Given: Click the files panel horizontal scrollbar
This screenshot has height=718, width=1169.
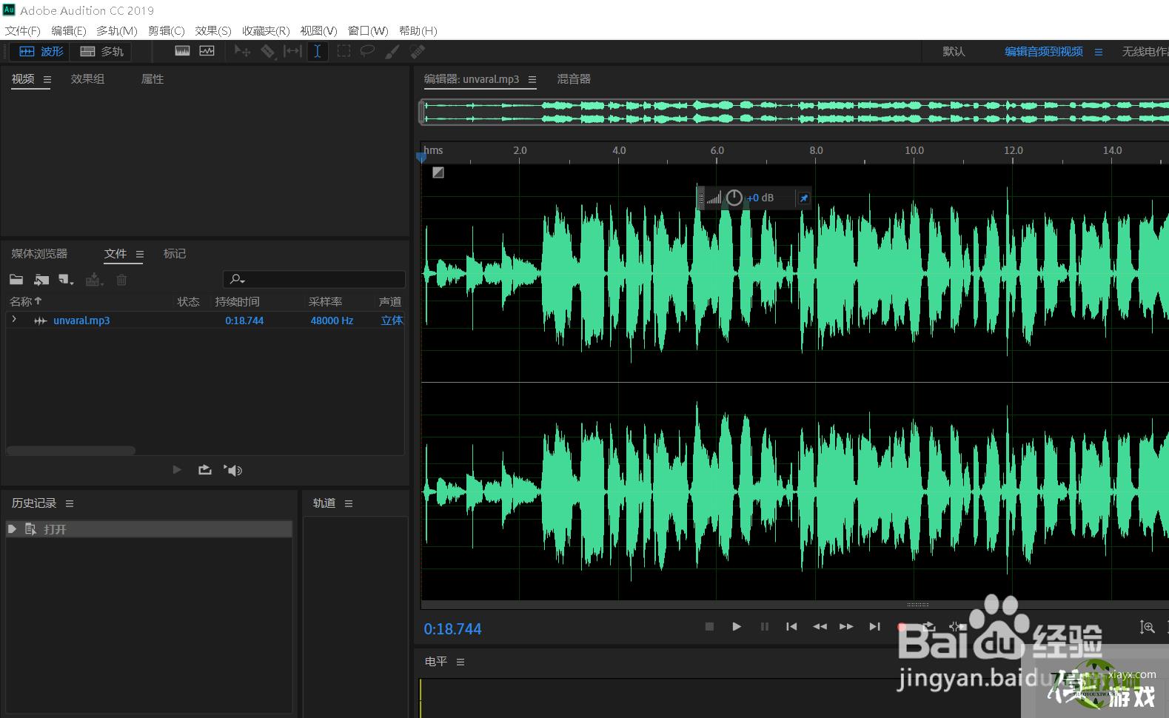Looking at the screenshot, I should point(71,450).
